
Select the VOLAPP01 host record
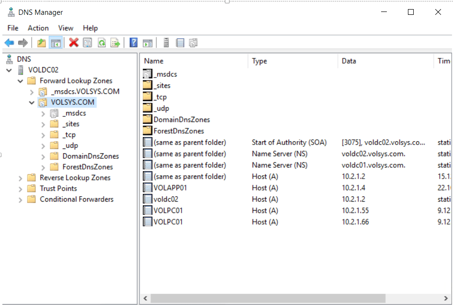tap(170, 188)
